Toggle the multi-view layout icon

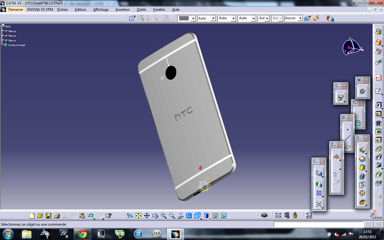[x=189, y=215]
